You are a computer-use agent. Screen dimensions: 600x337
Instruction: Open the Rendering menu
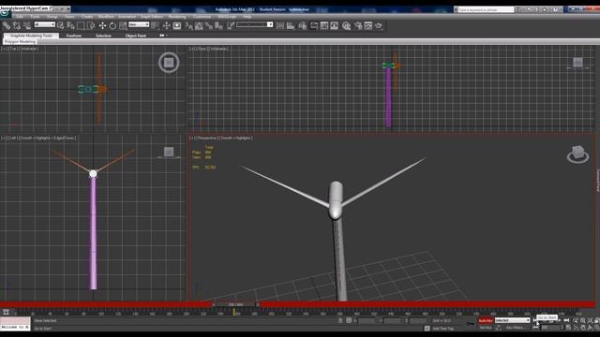177,17
